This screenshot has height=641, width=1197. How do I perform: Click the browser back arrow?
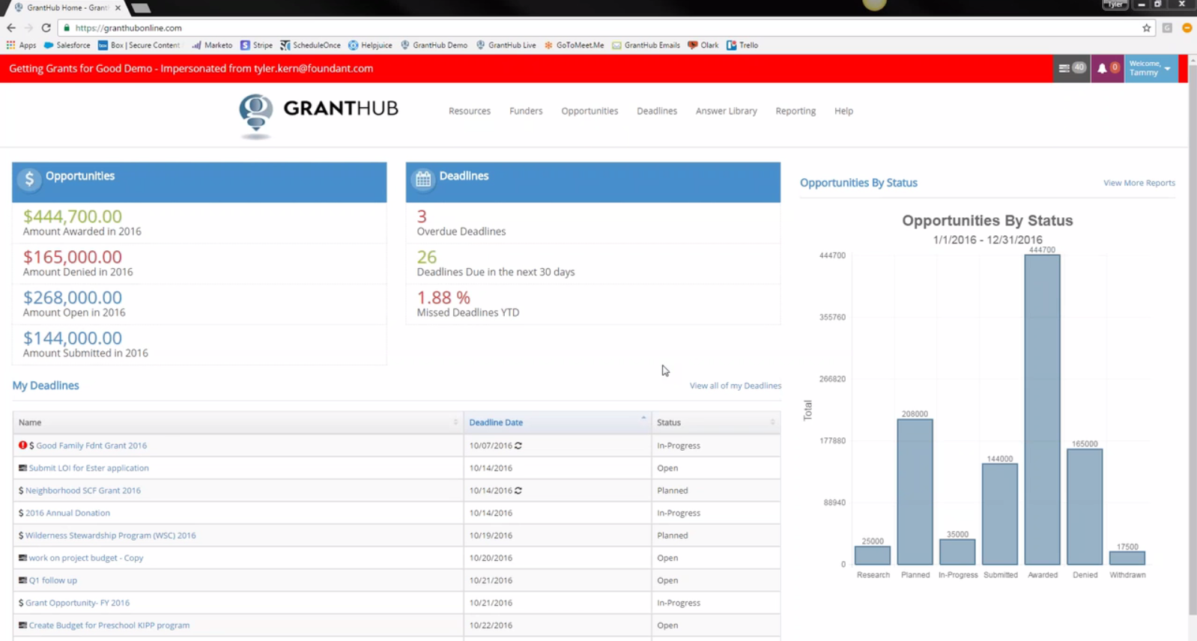tap(10, 28)
